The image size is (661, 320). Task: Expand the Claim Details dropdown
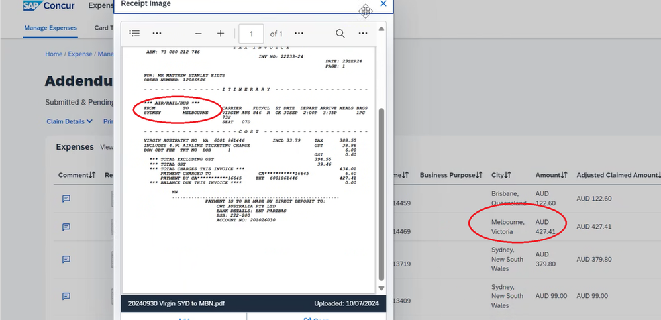[x=70, y=121]
